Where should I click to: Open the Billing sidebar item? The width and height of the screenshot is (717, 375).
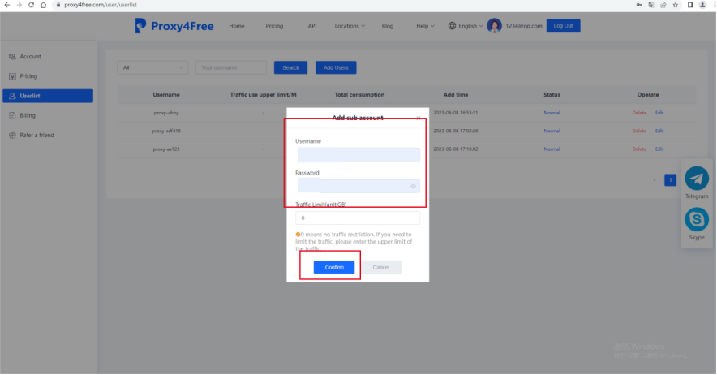[x=28, y=115]
